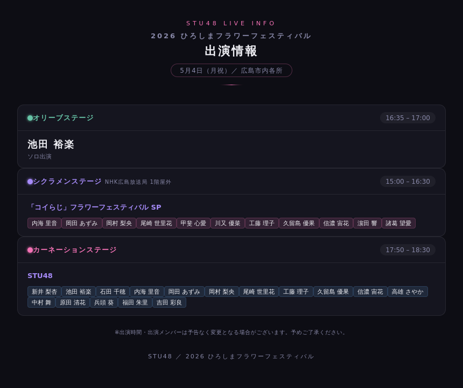Click the green dot beside オリーブステージ
The height and width of the screenshot is (388, 463).
30,118
